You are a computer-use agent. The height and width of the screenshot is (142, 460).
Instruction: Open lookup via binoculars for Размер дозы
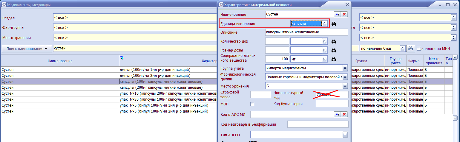(334, 50)
